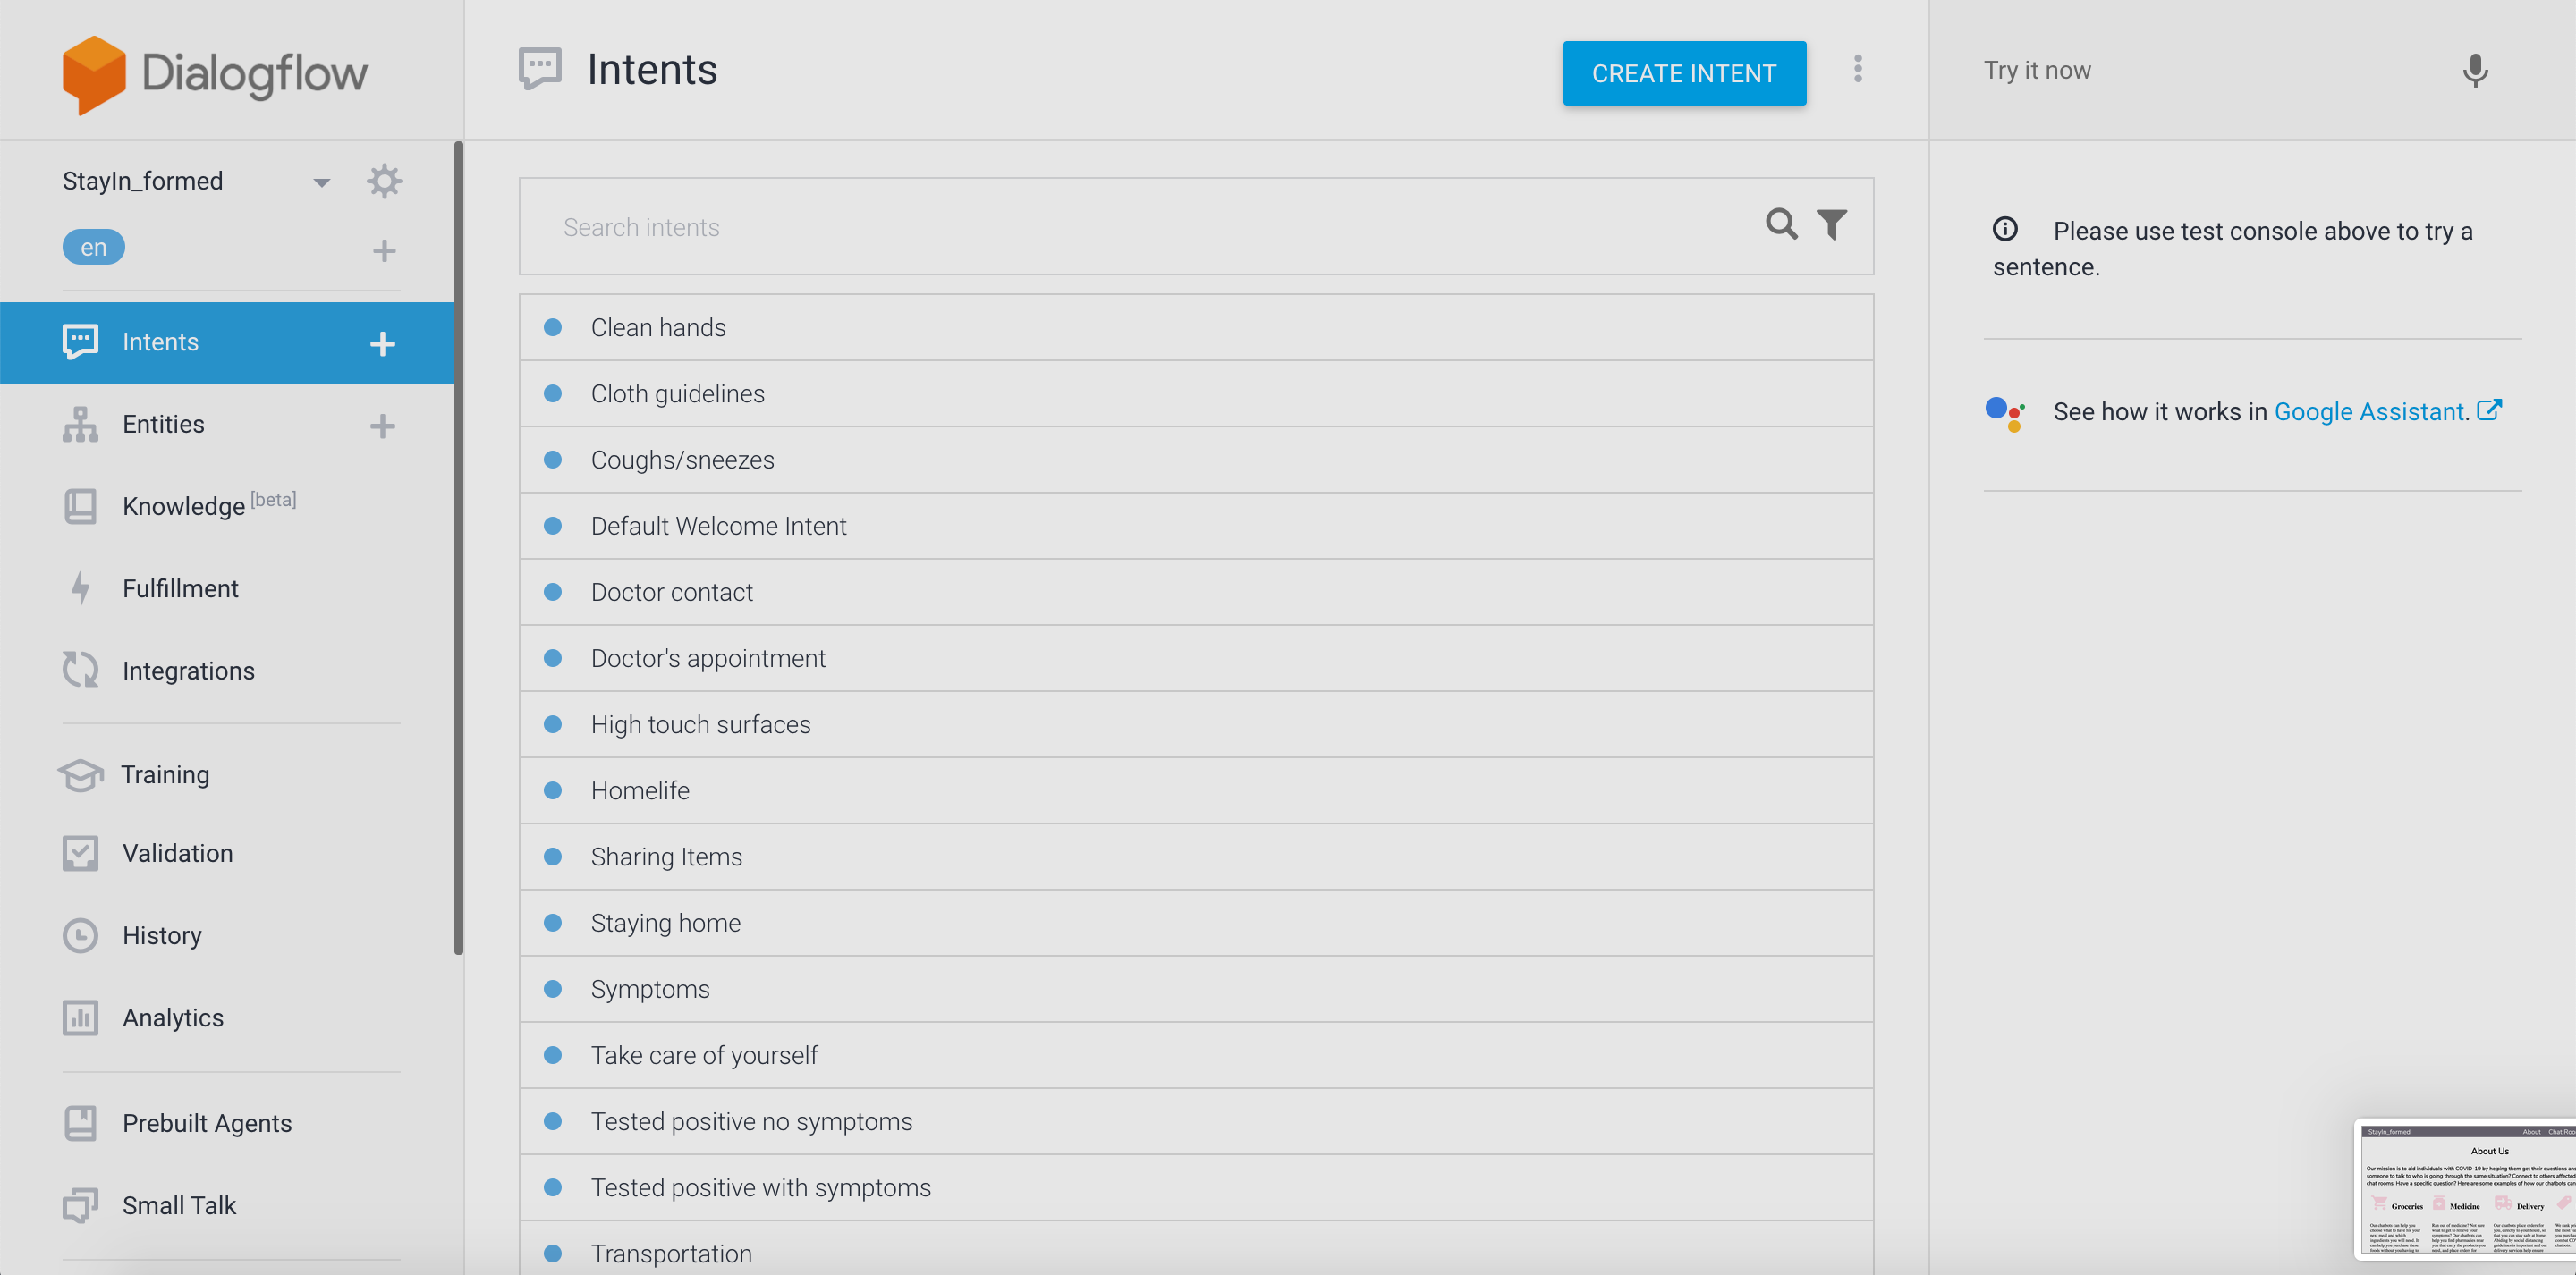Click the search magnifier icon

(x=1781, y=224)
